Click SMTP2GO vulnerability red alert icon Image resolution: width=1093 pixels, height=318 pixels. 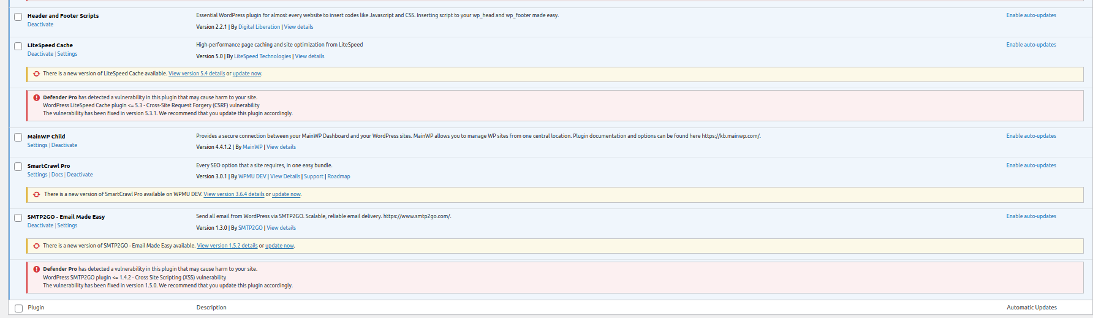click(37, 270)
